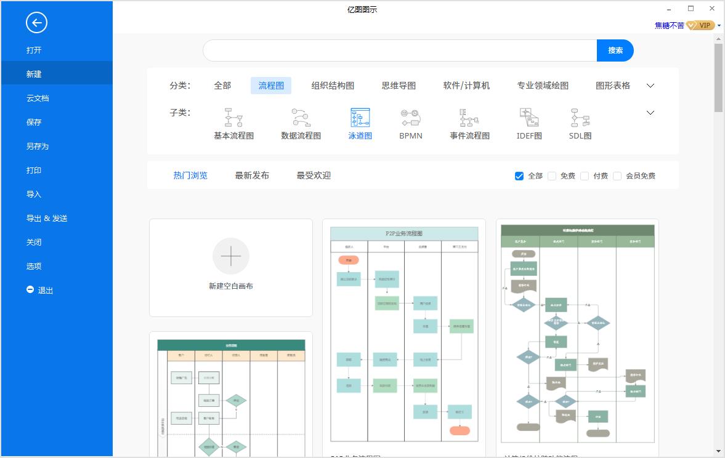Select the SDL图 template icon

pyautogui.click(x=579, y=118)
